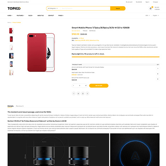166x166 pixels.
Task: Expand the USD currency selector
Action: (148, 16)
